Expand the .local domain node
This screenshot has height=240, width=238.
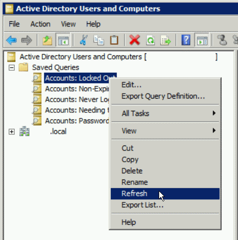point(12,132)
